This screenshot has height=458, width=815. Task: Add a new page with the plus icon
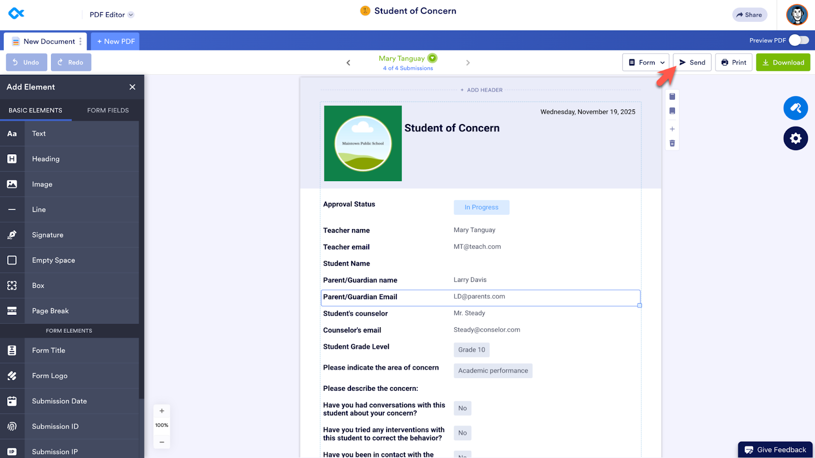[x=672, y=129]
